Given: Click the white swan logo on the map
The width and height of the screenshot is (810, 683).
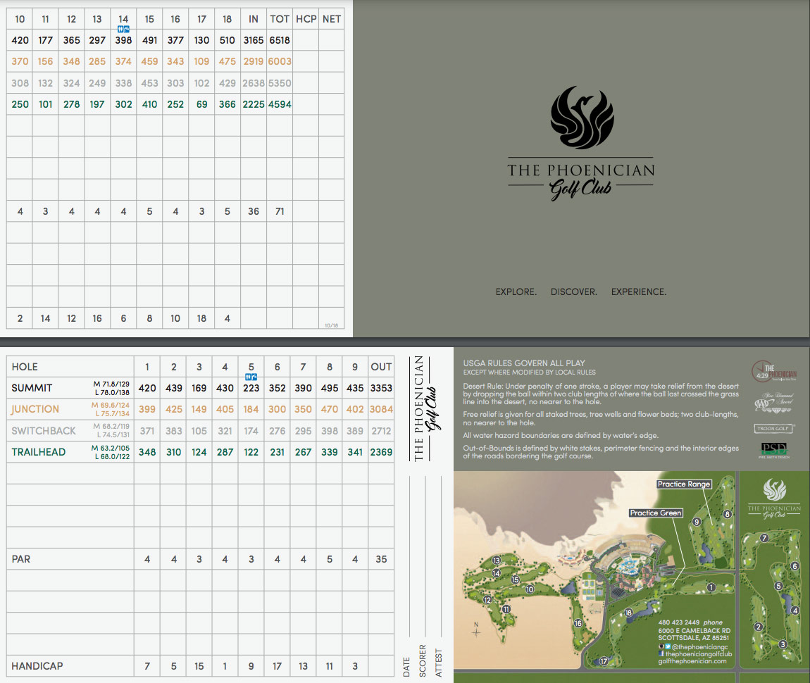Looking at the screenshot, I should tap(774, 489).
